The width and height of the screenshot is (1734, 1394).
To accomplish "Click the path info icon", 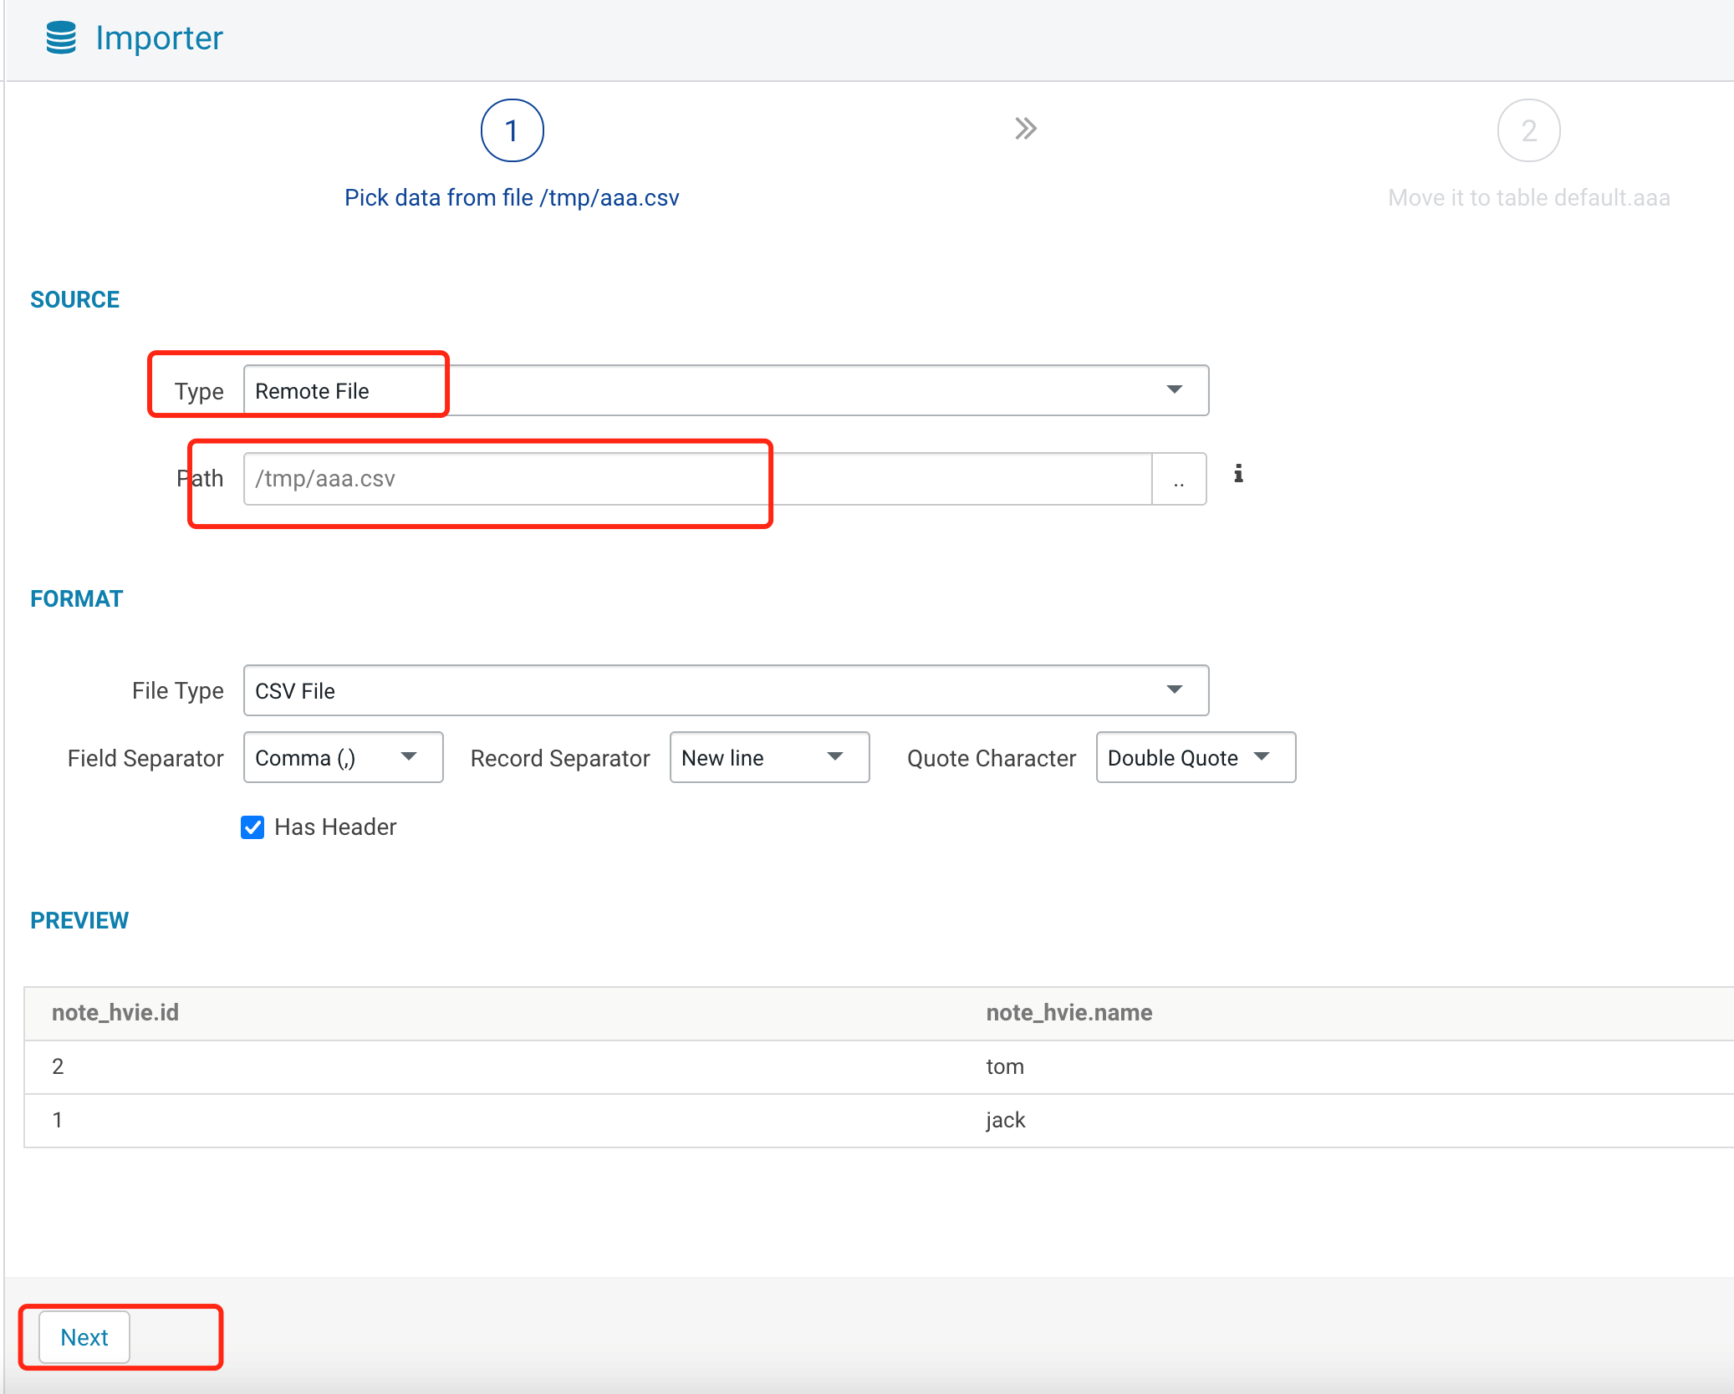I will (1238, 474).
